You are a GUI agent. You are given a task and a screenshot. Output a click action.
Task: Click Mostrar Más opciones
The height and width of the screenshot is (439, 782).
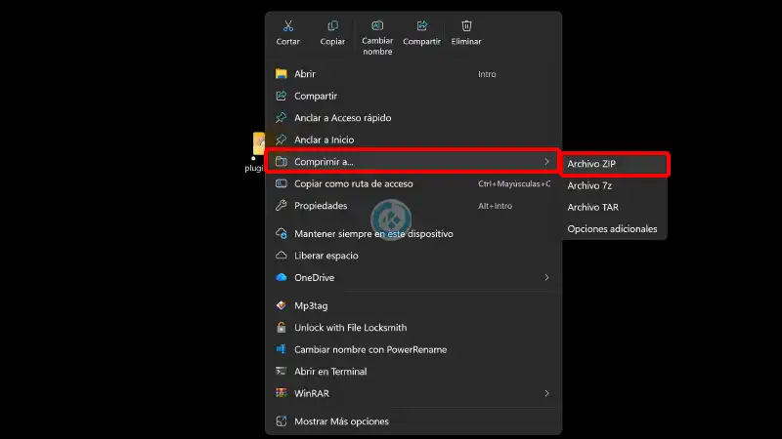[341, 421]
